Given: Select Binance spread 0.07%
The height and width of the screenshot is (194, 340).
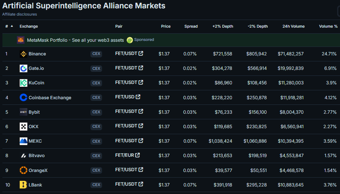Looking at the screenshot, I should pyautogui.click(x=190, y=54).
